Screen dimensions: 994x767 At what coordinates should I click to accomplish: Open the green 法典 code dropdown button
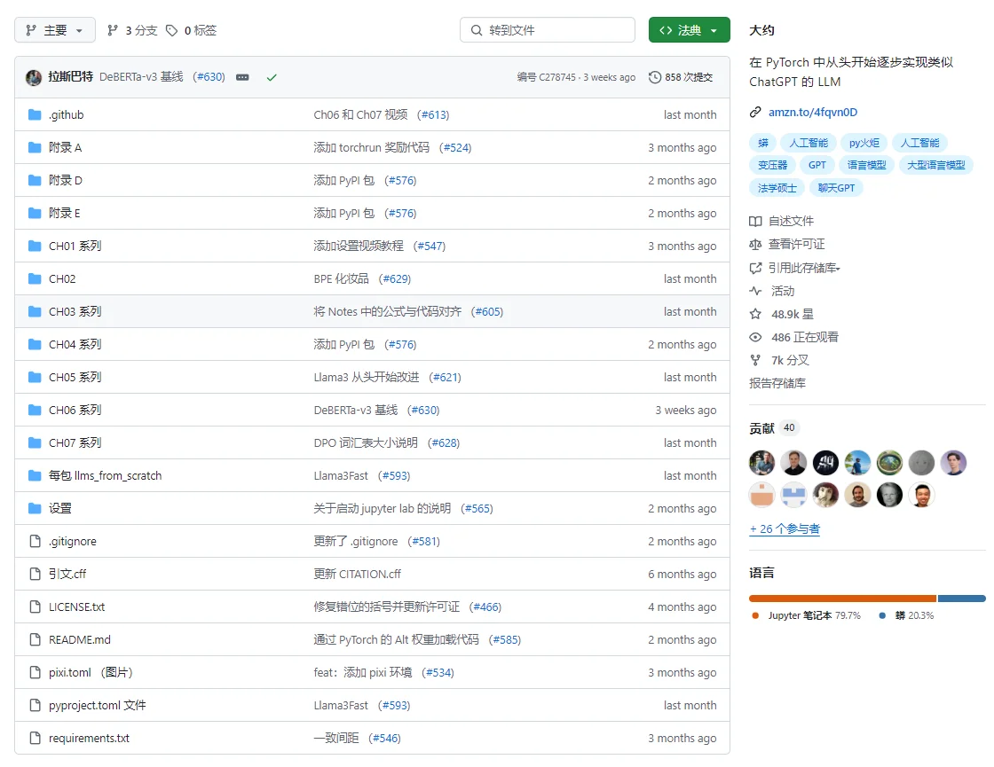pyautogui.click(x=689, y=30)
